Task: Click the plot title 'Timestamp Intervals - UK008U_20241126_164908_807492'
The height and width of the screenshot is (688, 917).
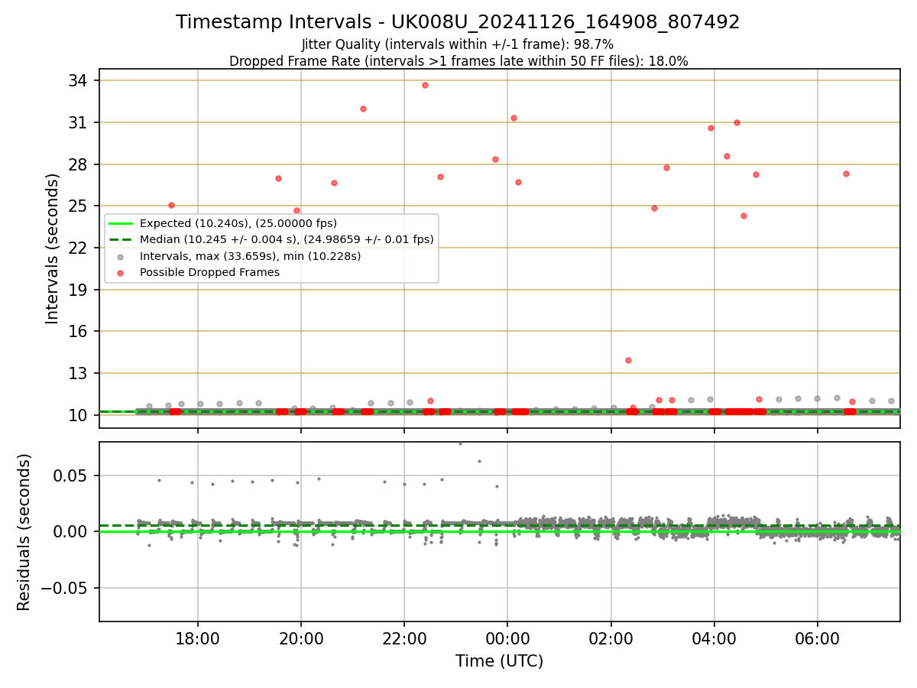Action: [x=458, y=22]
